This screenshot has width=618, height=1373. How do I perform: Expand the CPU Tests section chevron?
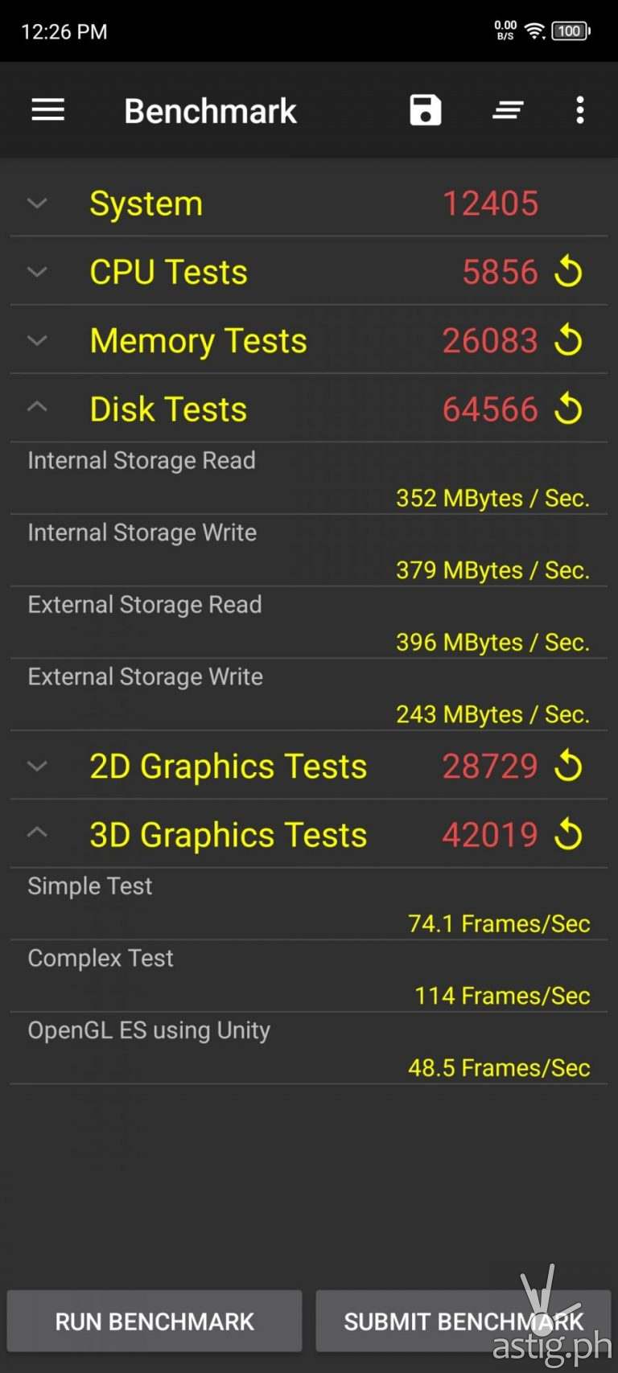[37, 272]
